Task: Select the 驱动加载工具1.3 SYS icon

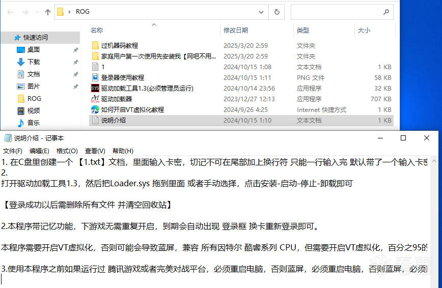Action: click(x=95, y=88)
